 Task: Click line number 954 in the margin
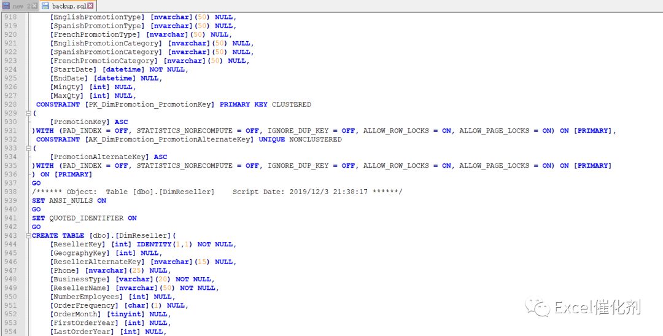point(10,331)
